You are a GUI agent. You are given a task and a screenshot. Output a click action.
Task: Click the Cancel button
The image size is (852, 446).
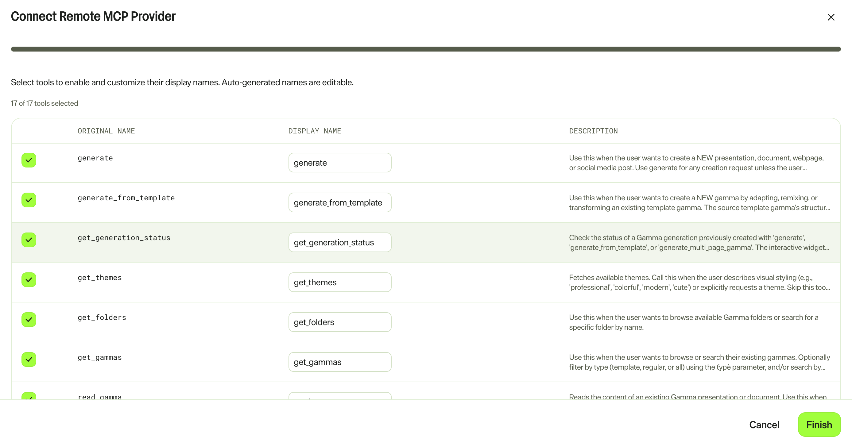764,425
